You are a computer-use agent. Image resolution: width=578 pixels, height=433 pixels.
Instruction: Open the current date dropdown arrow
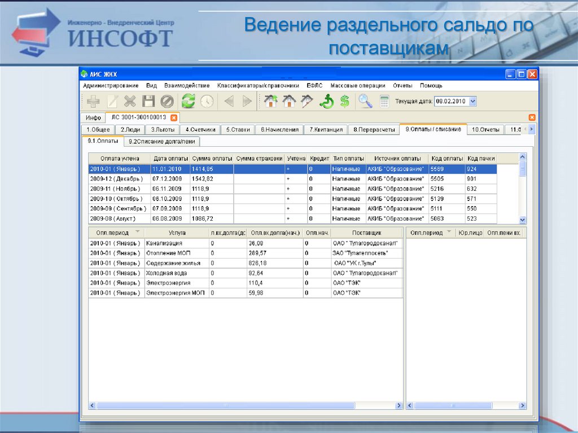(x=473, y=101)
